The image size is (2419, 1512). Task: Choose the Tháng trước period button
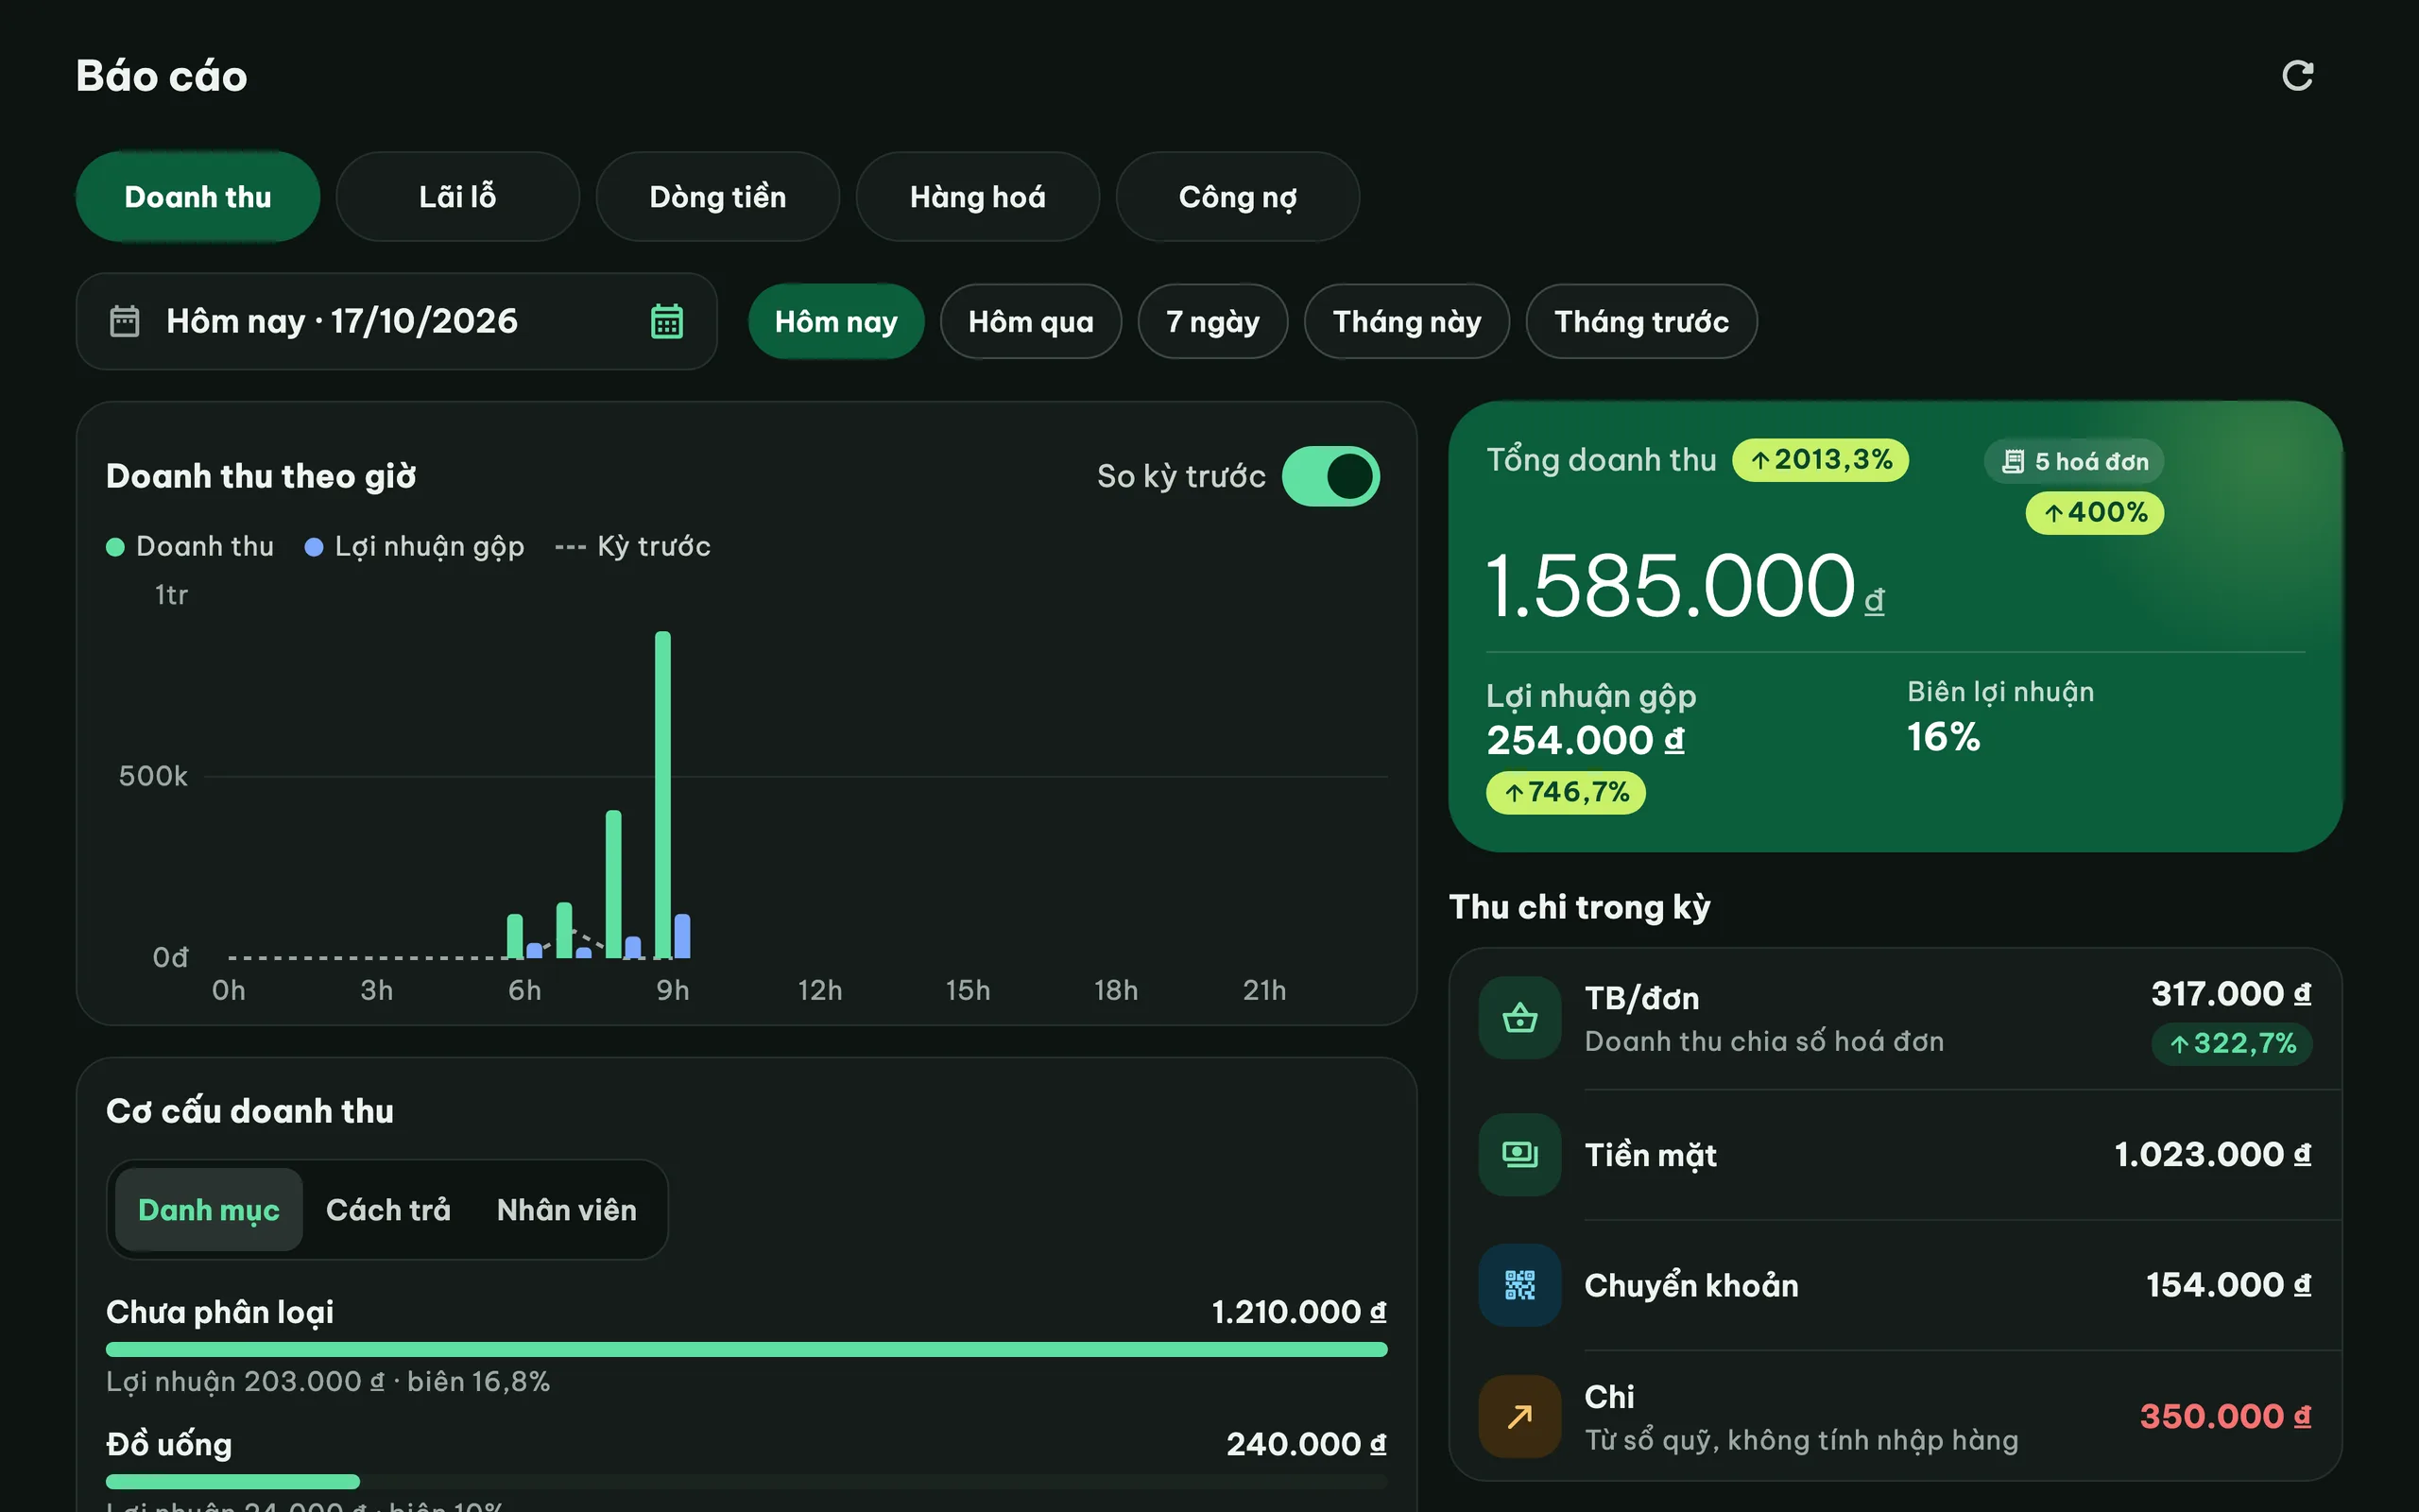pyautogui.click(x=1641, y=321)
